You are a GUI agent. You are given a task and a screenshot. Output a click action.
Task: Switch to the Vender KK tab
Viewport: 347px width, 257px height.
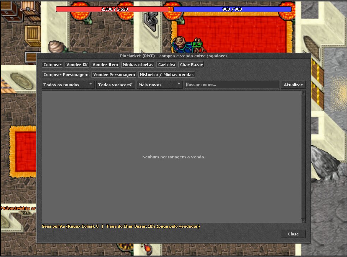[77, 65]
